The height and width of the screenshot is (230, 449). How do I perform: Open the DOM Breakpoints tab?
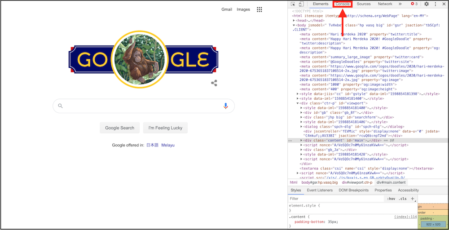tap(354, 190)
